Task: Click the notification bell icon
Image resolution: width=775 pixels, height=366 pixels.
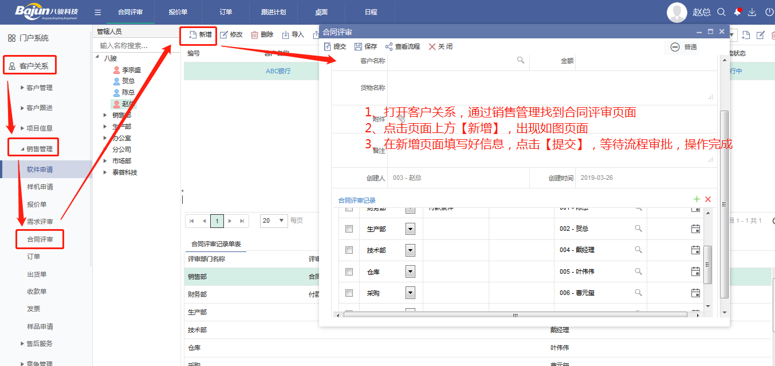Action: point(738,12)
